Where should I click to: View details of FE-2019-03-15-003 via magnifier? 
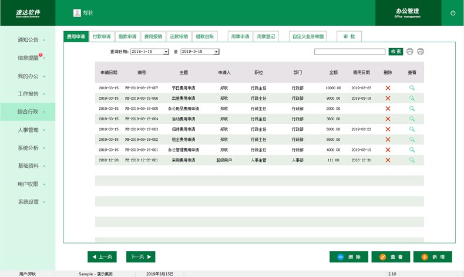point(412,129)
